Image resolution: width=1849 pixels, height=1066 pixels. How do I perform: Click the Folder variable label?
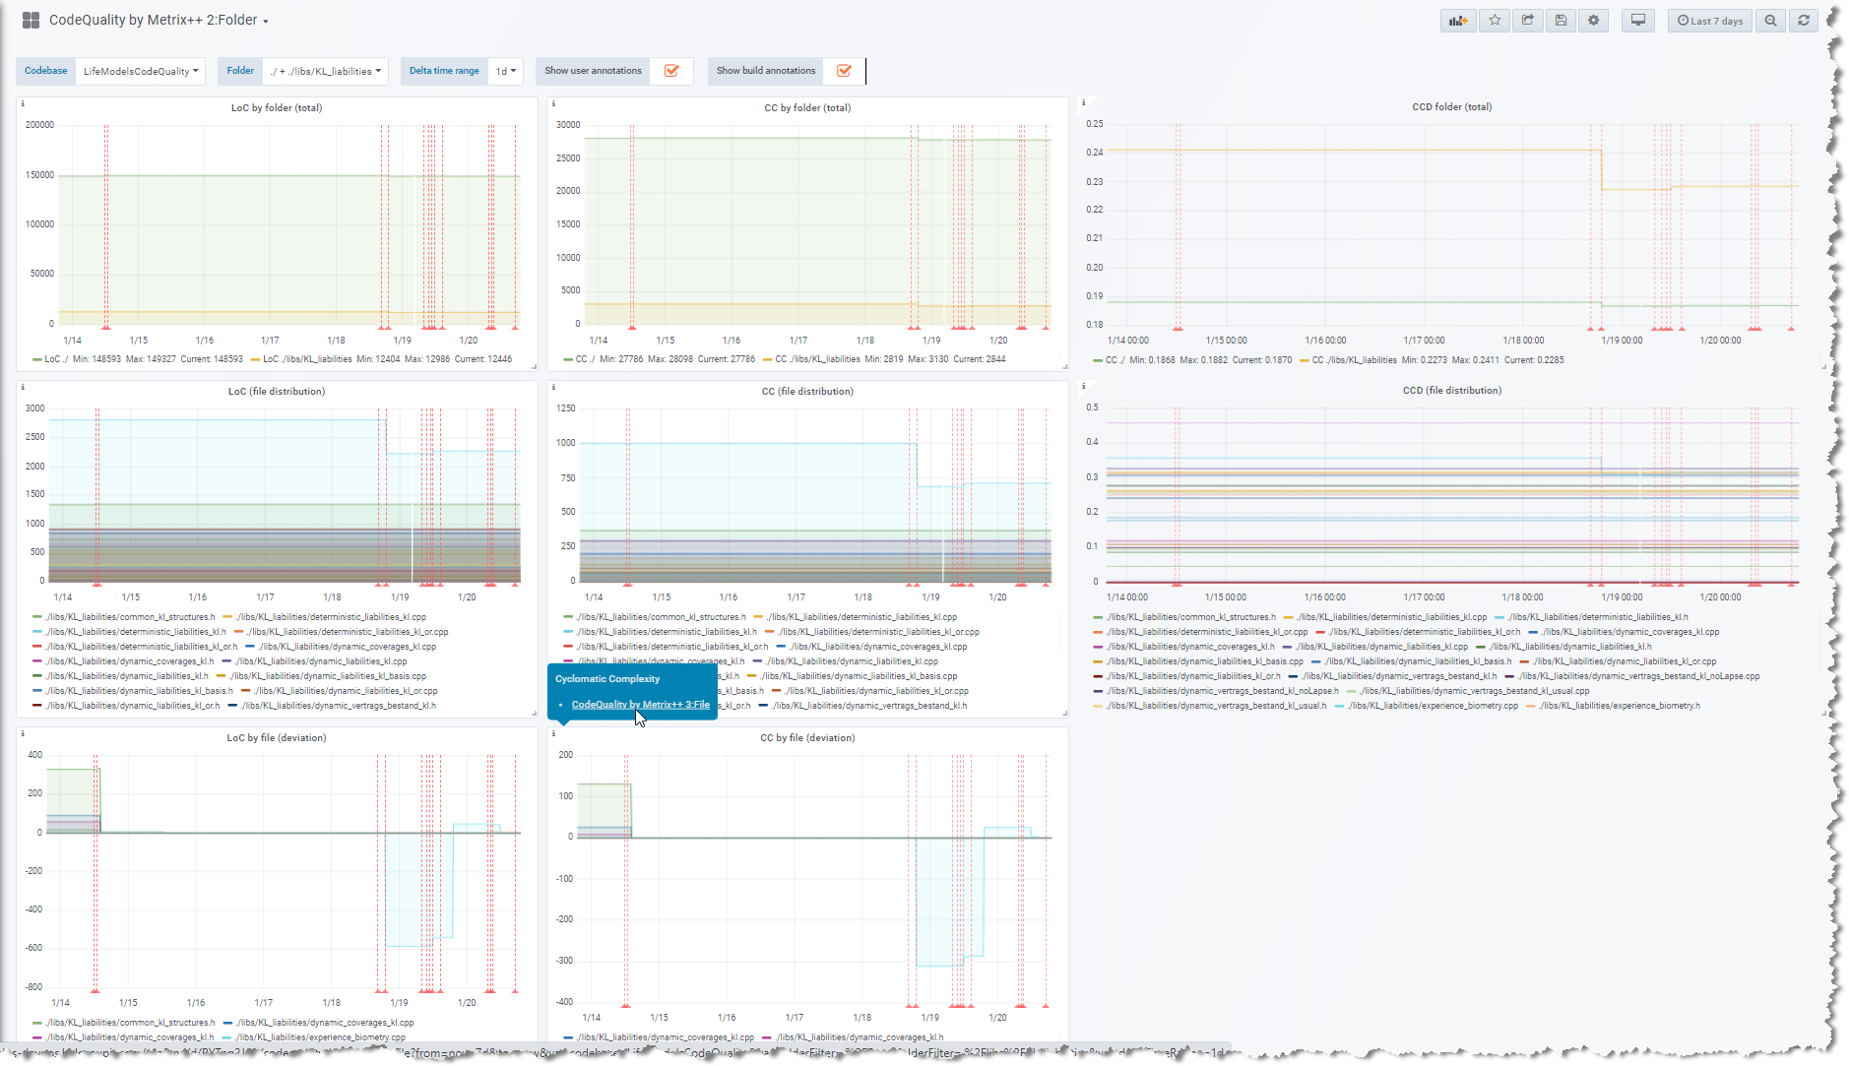click(x=240, y=71)
